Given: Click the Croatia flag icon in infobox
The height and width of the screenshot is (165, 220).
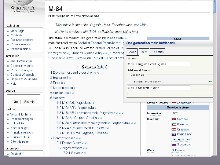Looking at the screenshot, I should pyautogui.click(x=174, y=129).
